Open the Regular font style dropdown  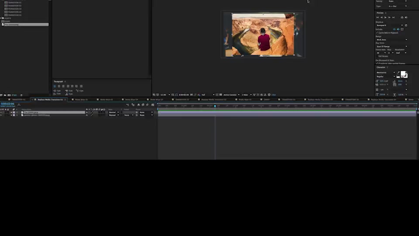(385, 76)
